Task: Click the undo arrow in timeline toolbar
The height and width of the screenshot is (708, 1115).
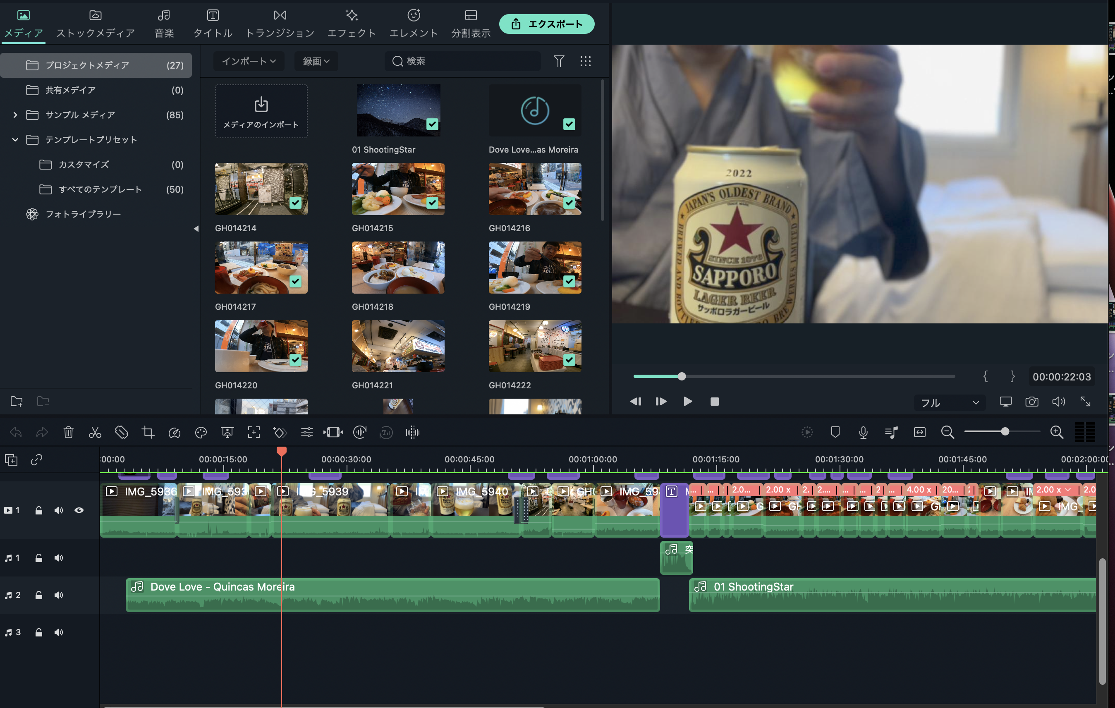Action: click(x=16, y=433)
